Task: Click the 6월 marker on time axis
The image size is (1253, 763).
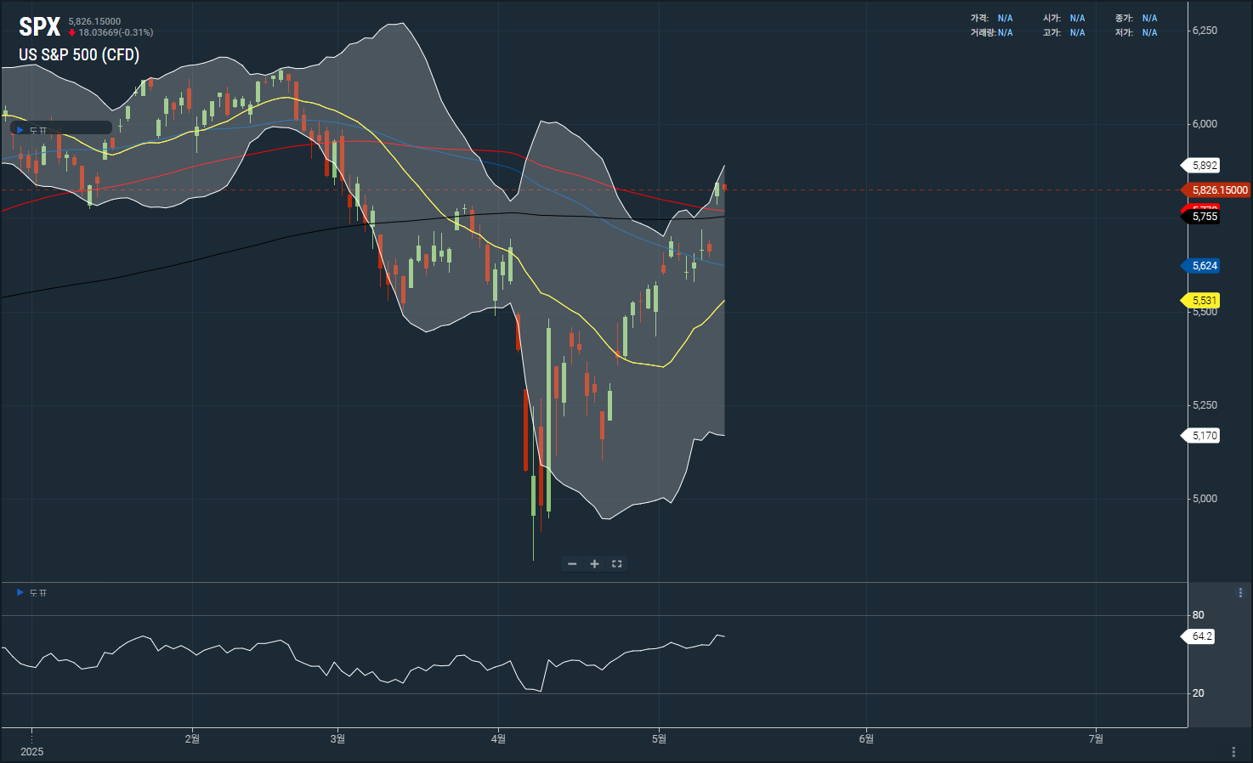Action: pos(866,739)
